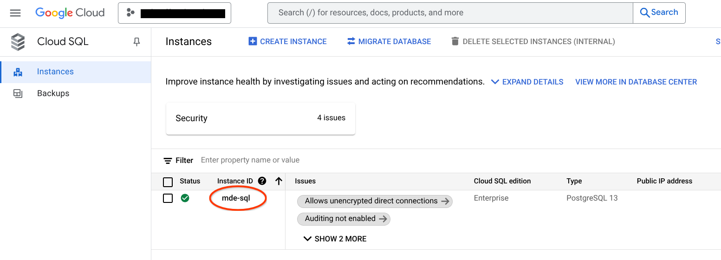This screenshot has width=721, height=260.
Task: Click the Instance ID help icon
Action: (x=262, y=181)
